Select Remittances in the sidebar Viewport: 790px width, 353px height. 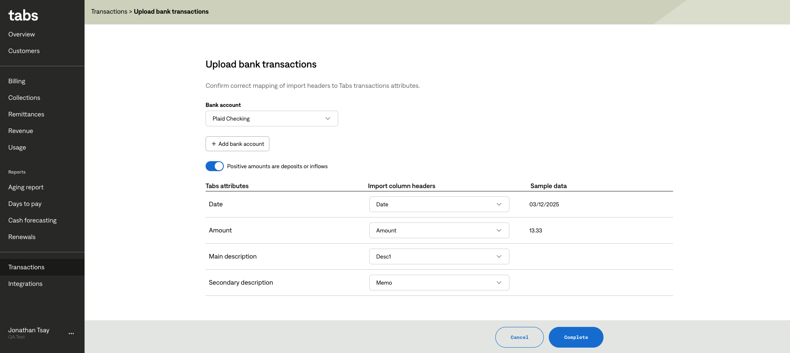(x=26, y=114)
